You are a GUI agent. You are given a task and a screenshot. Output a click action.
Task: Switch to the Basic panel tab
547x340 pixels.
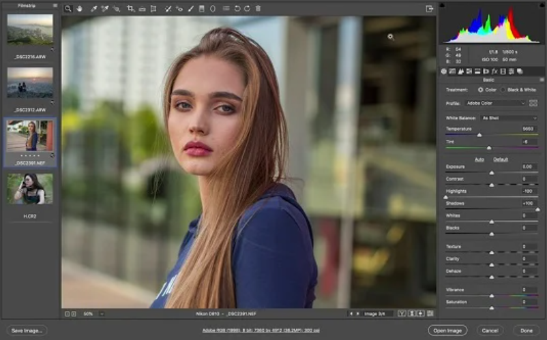pos(444,72)
